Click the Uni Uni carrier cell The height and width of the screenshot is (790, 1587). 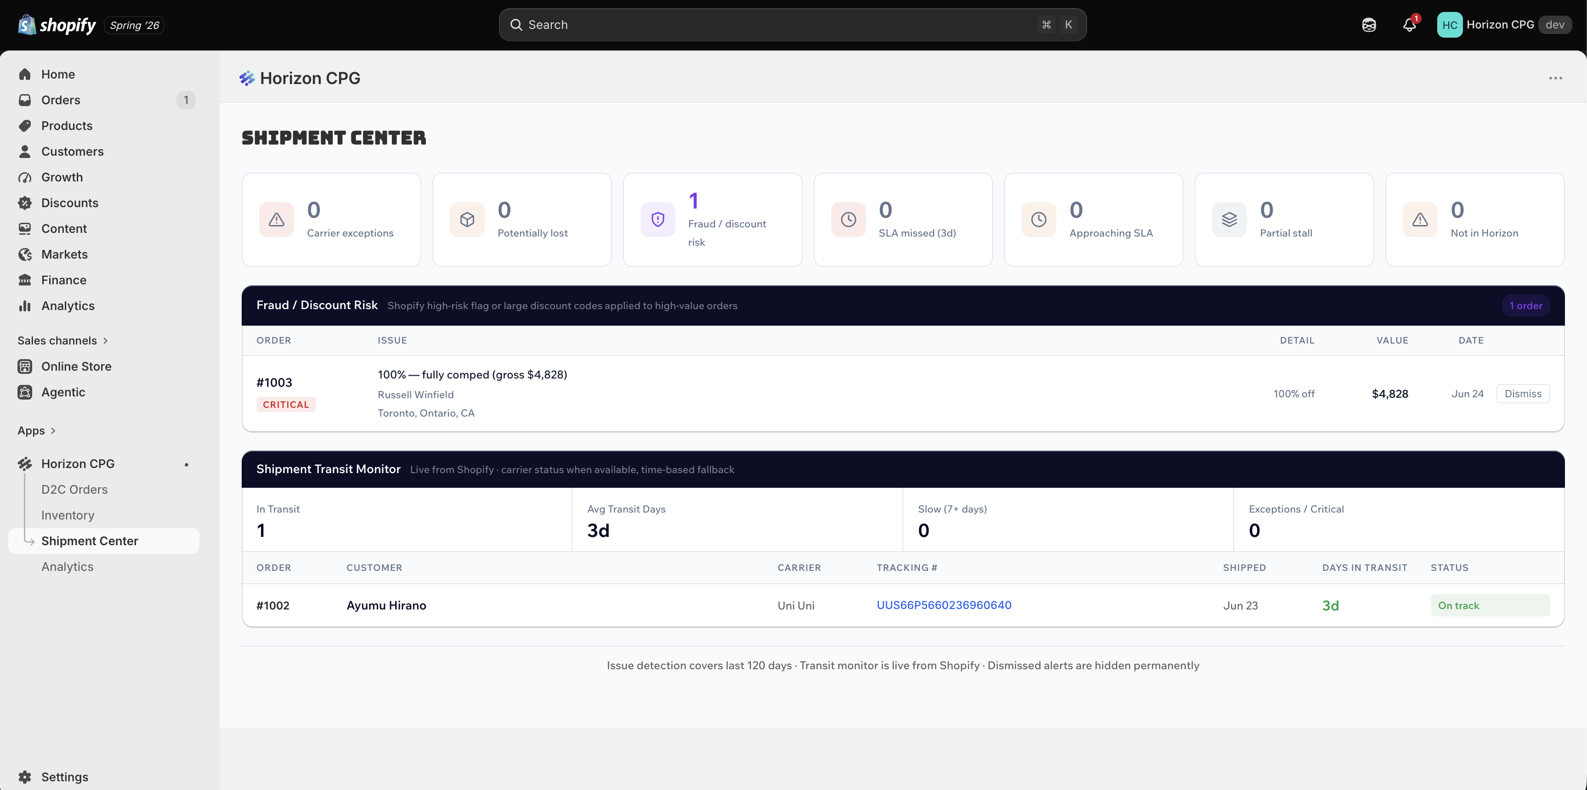pos(796,605)
